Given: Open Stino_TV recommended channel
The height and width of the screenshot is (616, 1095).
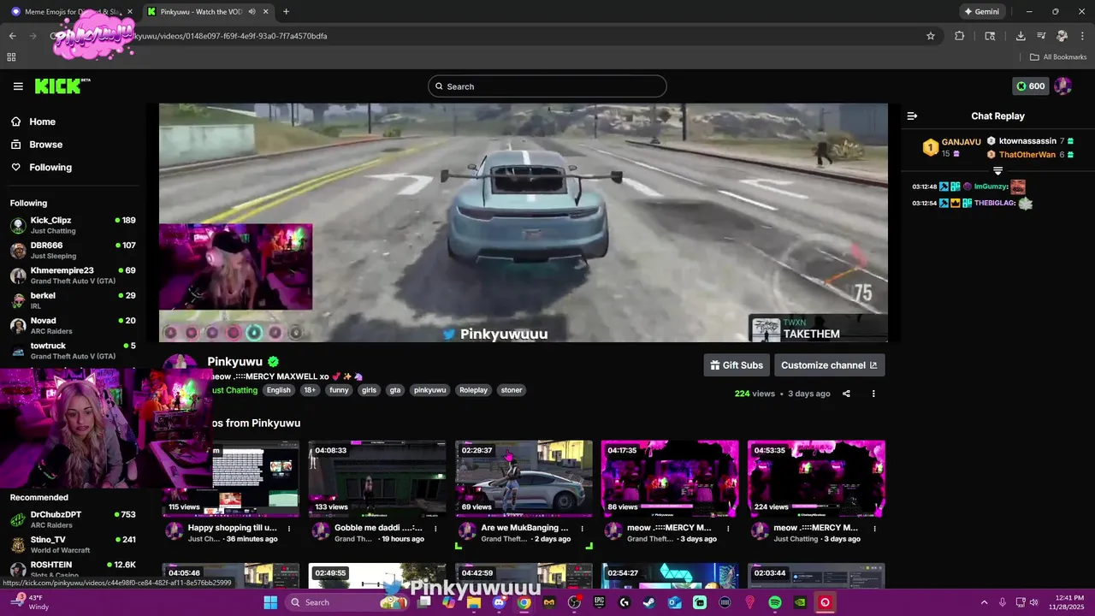Looking at the screenshot, I should 73,544.
